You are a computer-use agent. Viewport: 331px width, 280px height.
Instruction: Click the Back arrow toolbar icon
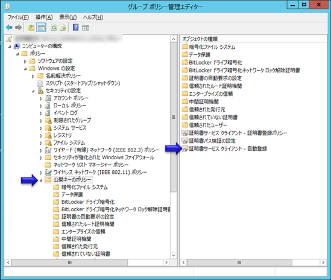click(x=9, y=28)
